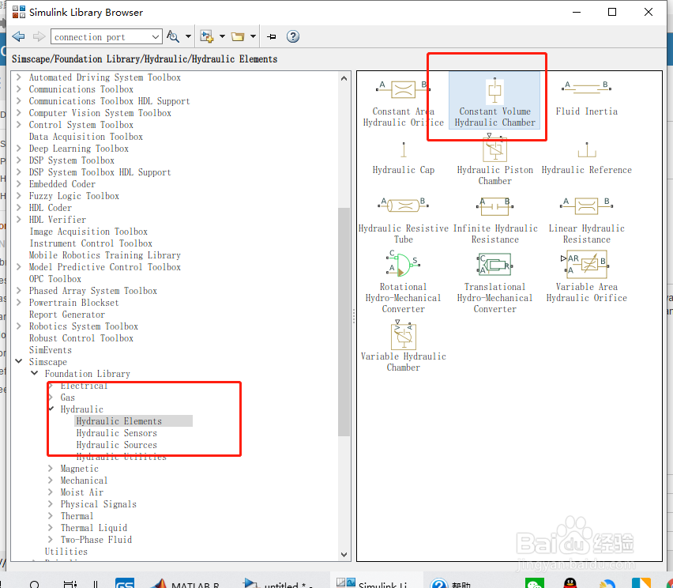This screenshot has width=673, height=588.
Task: Select the Translational Hydro-Mechanical Converter block
Action: click(x=495, y=282)
